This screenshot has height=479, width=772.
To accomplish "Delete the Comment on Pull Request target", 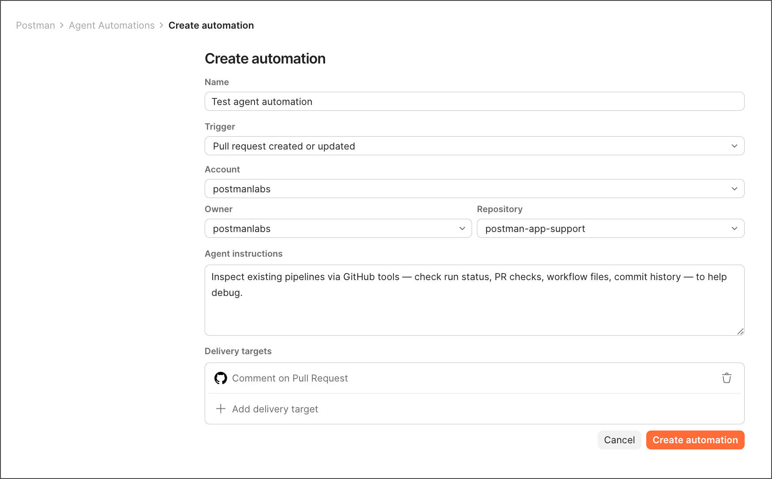I will [727, 378].
